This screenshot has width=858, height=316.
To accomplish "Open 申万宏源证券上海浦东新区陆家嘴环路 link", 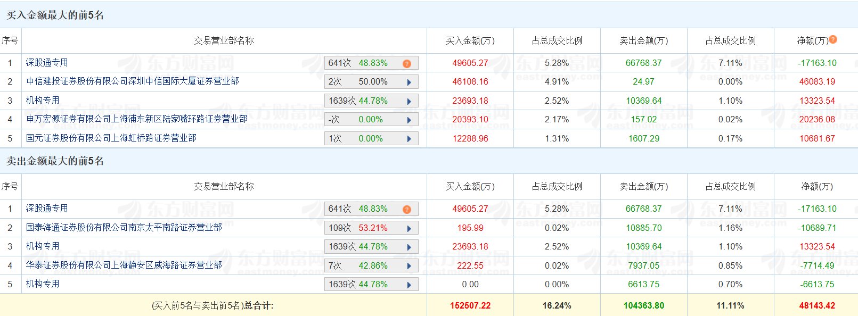I will pos(137,119).
